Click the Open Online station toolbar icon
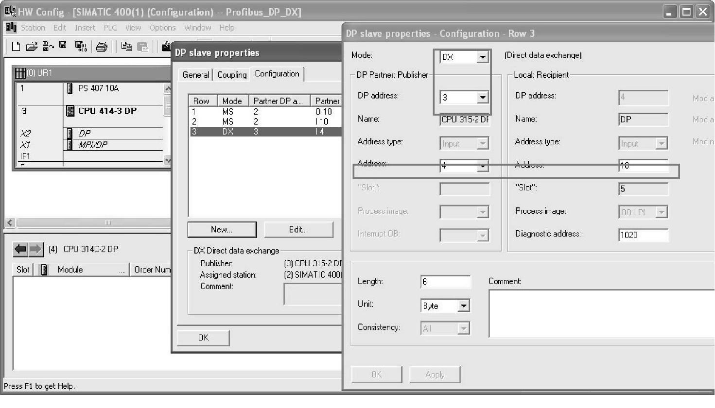This screenshot has height=408, width=715. (x=48, y=47)
